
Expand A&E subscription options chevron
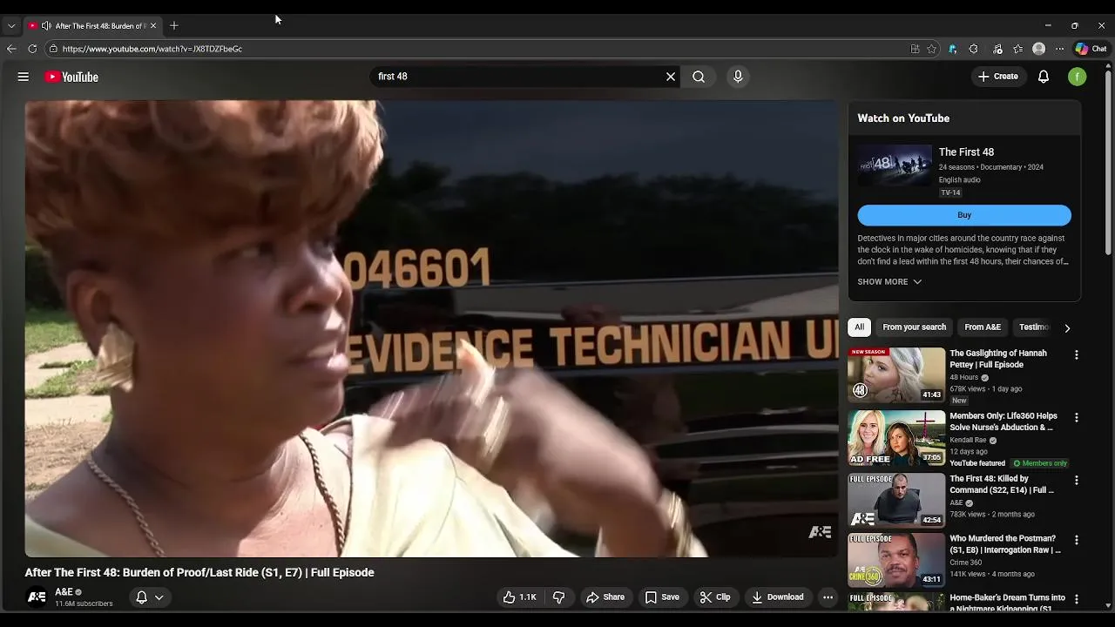(159, 597)
